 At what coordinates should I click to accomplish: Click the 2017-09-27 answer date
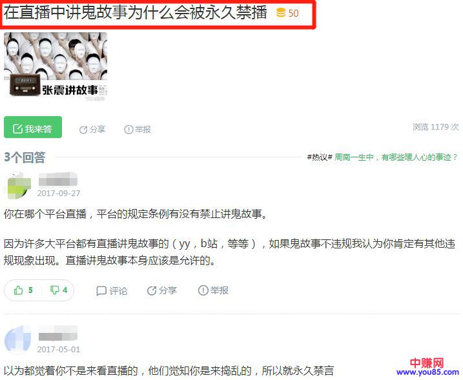[59, 194]
